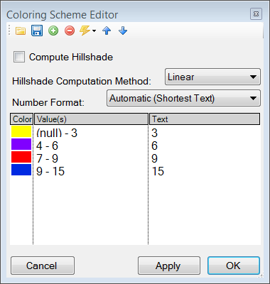The height and width of the screenshot is (284, 270).
Task: Click the Value(s) column header
Action: pos(91,119)
